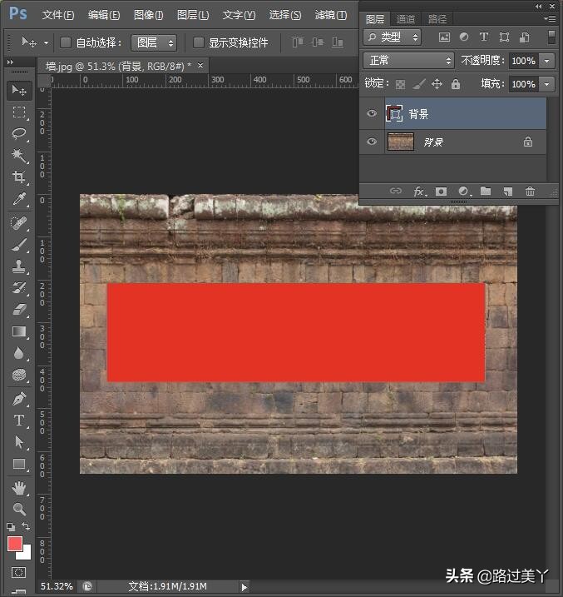This screenshot has height=597, width=563.
Task: Add a new adjustment layer
Action: [464, 191]
